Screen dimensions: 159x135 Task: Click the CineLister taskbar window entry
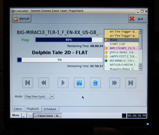48,116
